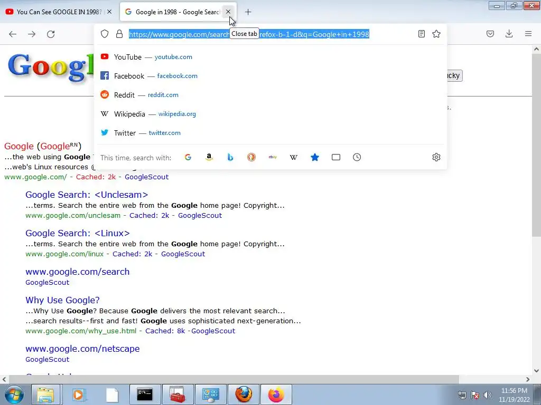Close the Google in 1998 tab

(x=228, y=12)
